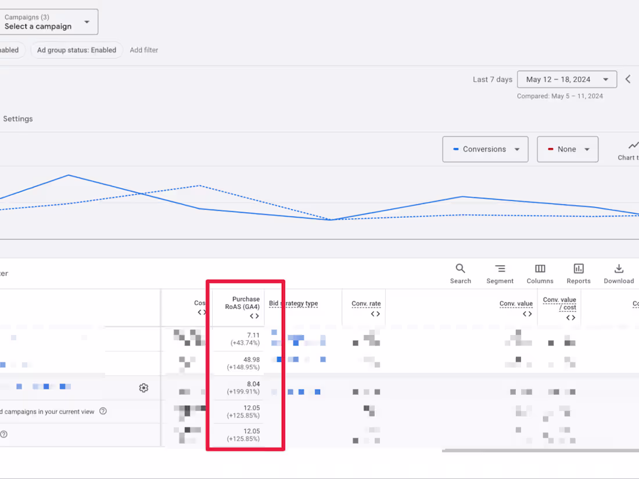Open the row settings gear in table

click(x=143, y=388)
